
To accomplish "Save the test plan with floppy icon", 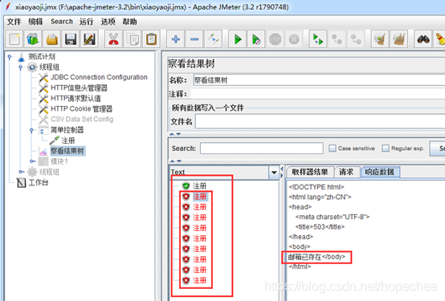I will click(x=71, y=39).
